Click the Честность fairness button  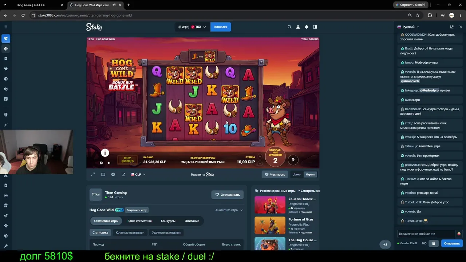tap(275, 175)
